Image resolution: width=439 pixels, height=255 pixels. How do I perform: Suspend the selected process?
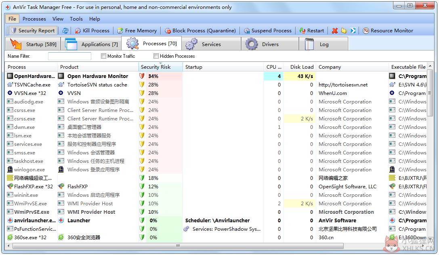[x=268, y=31]
